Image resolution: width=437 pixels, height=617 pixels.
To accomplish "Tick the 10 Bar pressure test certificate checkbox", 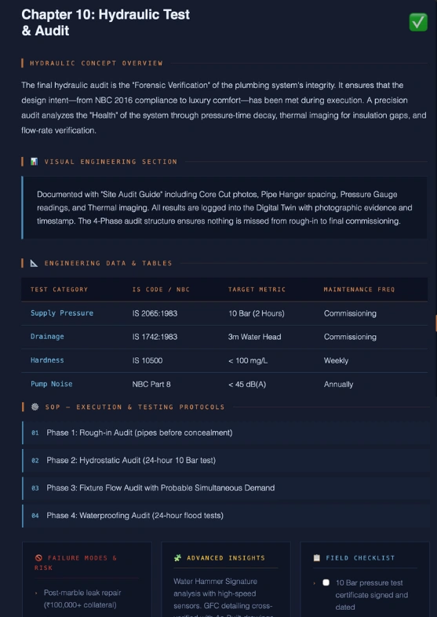I will tap(326, 582).
